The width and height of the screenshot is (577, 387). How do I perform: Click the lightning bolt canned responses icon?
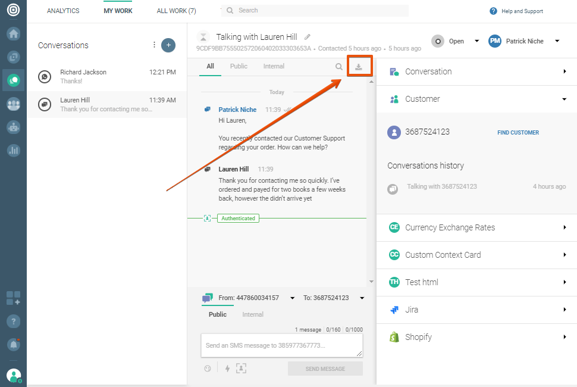227,369
